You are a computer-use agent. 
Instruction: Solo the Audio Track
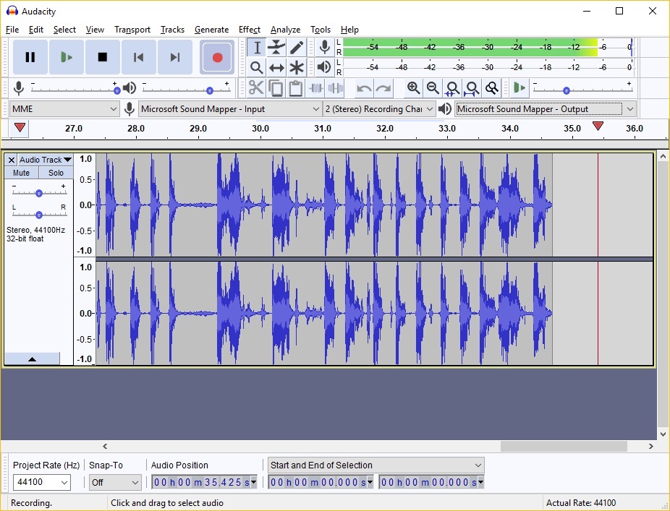56,173
